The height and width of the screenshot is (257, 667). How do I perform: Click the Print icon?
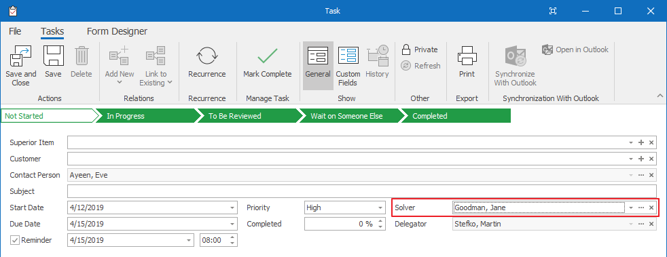pyautogui.click(x=467, y=56)
